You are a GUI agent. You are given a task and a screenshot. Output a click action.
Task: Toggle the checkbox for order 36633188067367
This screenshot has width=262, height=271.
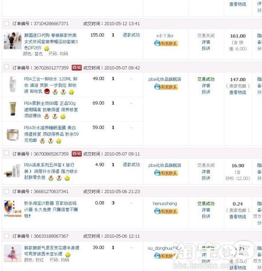tap(6, 236)
